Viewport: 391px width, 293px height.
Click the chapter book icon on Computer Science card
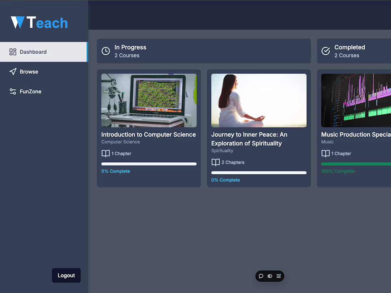(x=106, y=153)
